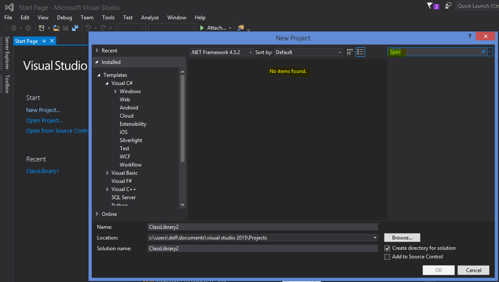Clear the Spec search with the X icon
The image size is (499, 282).
click(x=483, y=51)
